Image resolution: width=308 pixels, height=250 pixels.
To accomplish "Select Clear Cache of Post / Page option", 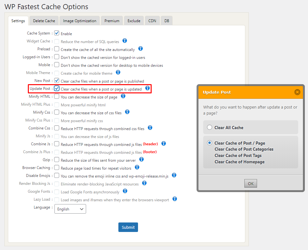I will pyautogui.click(x=210, y=143).
